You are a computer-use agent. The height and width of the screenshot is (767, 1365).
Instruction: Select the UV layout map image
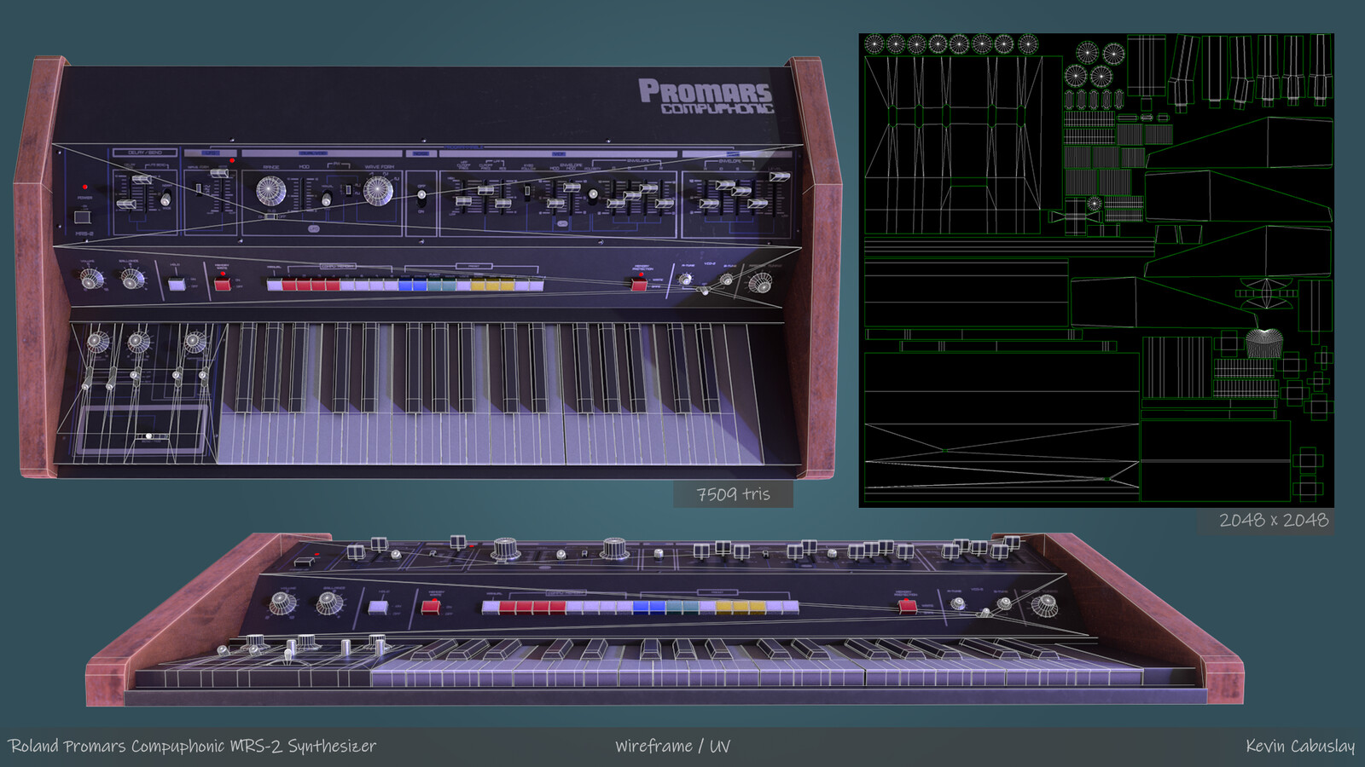click(1096, 270)
